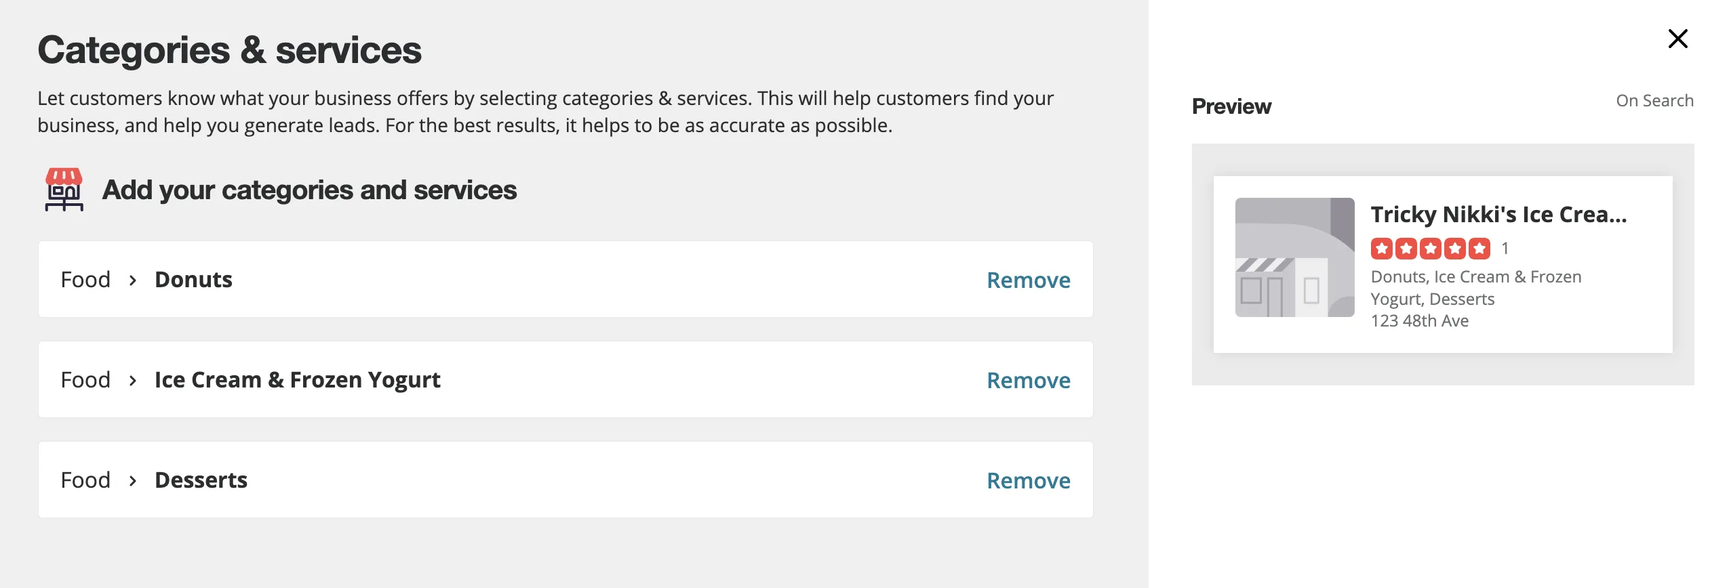Image resolution: width=1729 pixels, height=588 pixels.
Task: Click the last red star in rating
Action: coord(1479,249)
